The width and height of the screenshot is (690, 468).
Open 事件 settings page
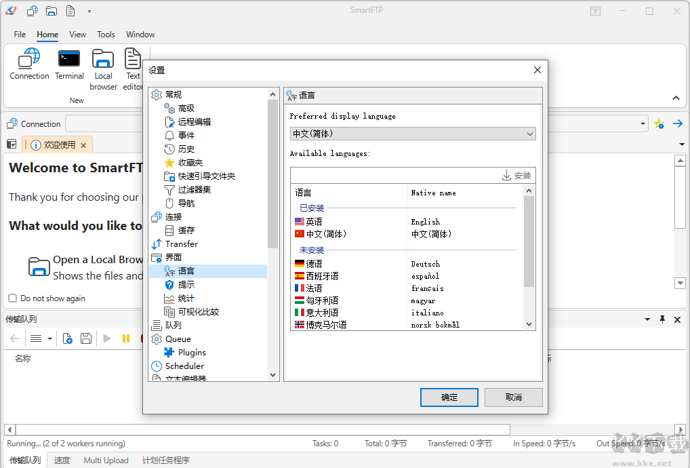pyautogui.click(x=186, y=136)
